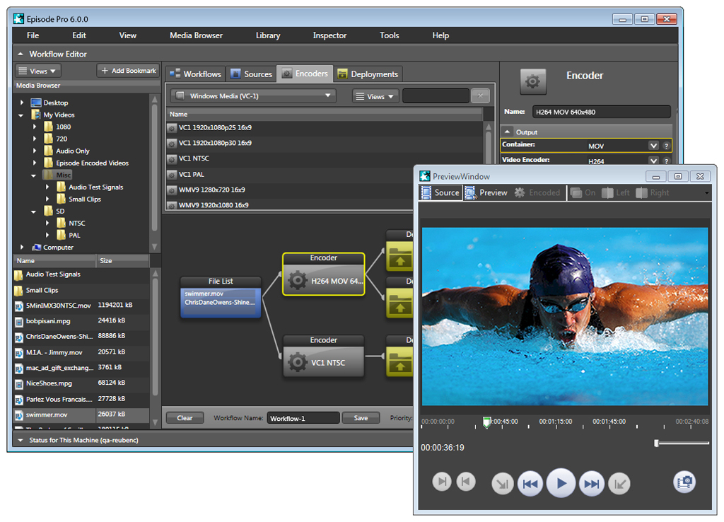Toggle Source view in PreviewWindow
The height and width of the screenshot is (522, 724).
coord(440,192)
